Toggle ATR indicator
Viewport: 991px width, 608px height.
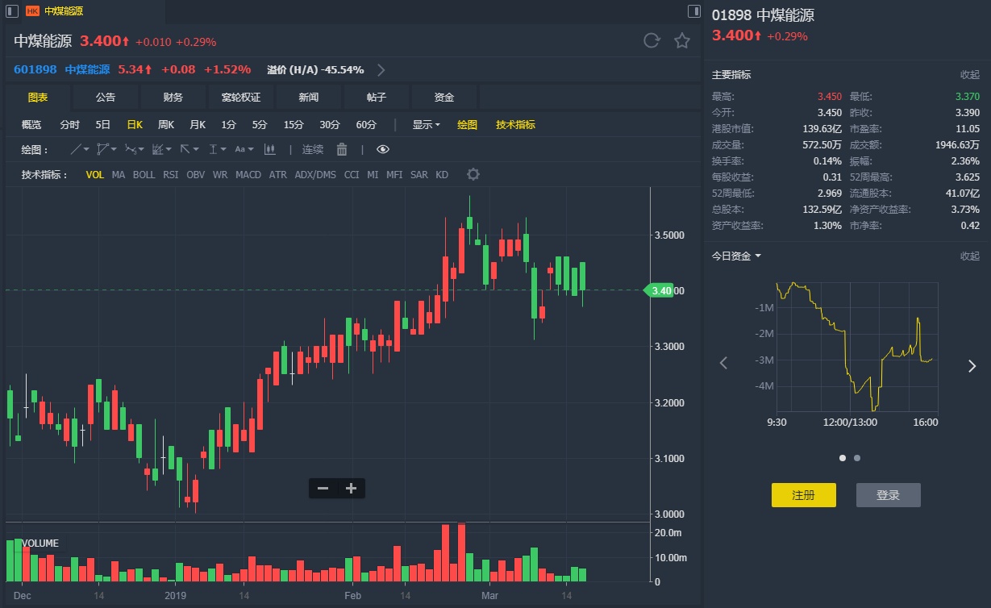[278, 175]
